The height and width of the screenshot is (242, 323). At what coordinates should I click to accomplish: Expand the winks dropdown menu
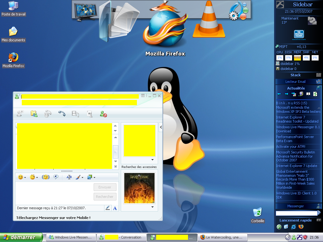click(37, 177)
